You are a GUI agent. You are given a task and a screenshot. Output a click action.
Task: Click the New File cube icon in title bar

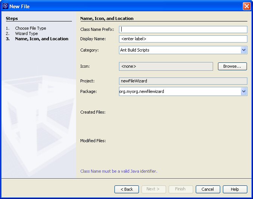coord(5,6)
